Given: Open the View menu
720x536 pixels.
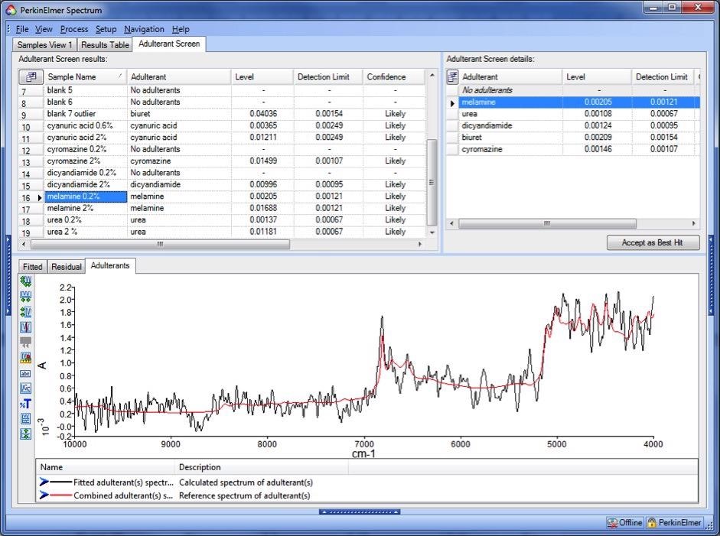Looking at the screenshot, I should coord(44,29).
